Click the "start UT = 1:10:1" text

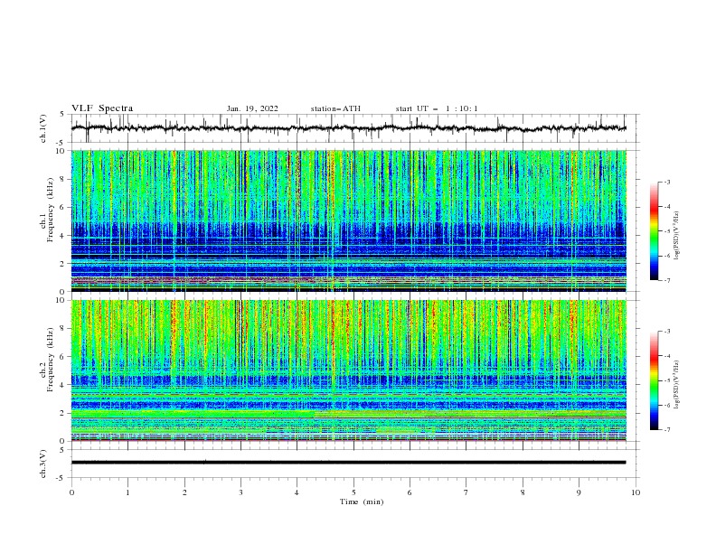click(x=437, y=108)
